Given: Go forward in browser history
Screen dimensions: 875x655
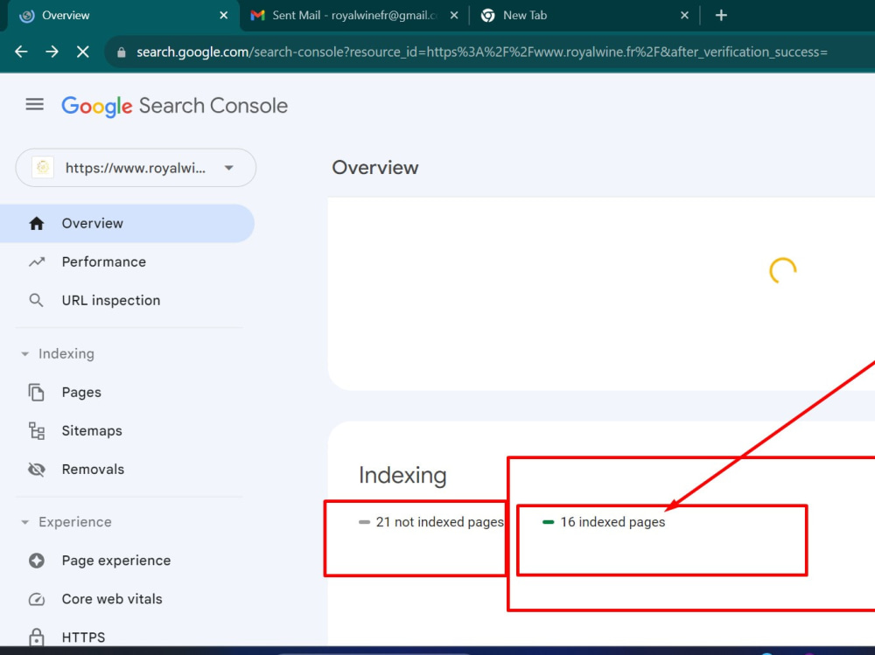Looking at the screenshot, I should pyautogui.click(x=52, y=52).
